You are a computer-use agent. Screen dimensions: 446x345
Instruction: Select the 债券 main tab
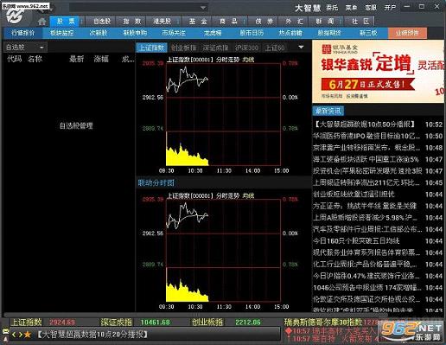click(264, 21)
